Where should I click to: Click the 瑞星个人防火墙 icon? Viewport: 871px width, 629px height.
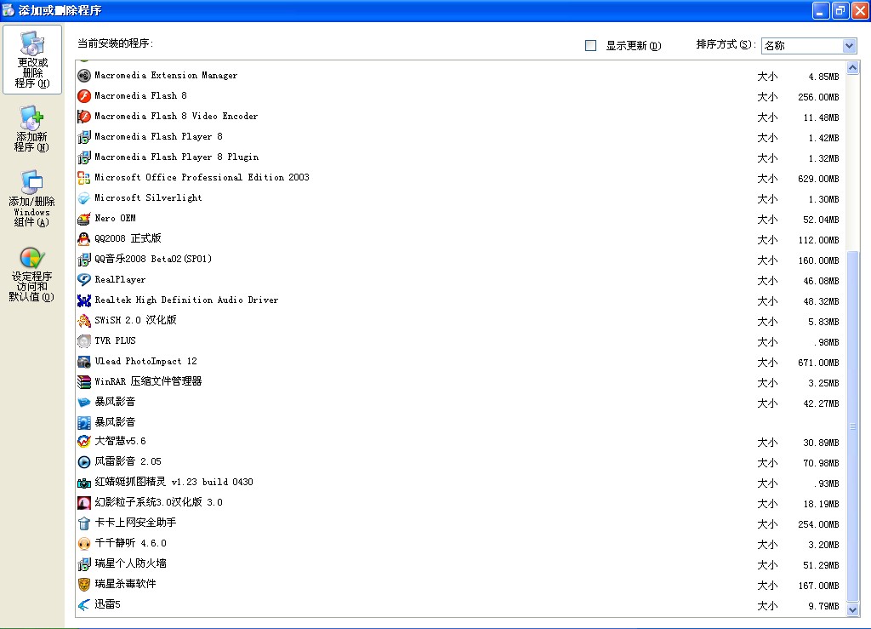(x=84, y=564)
